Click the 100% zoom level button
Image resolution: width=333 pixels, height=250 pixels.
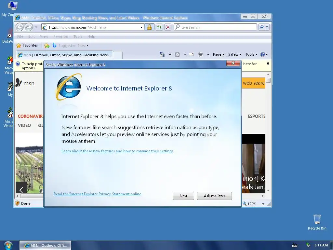(249, 204)
